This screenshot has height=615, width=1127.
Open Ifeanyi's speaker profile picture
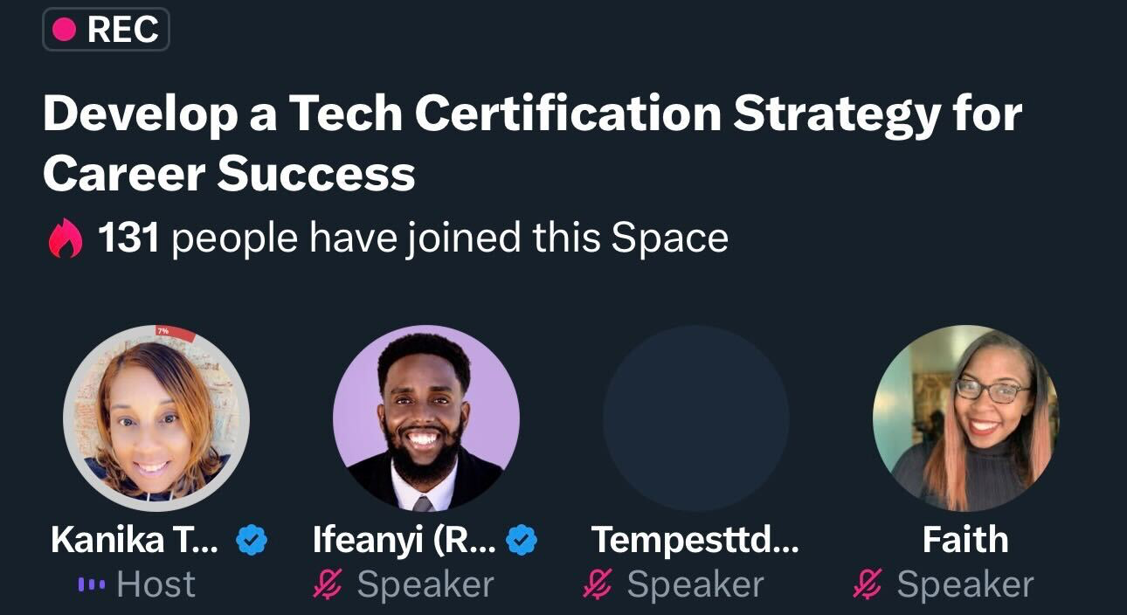(x=426, y=418)
